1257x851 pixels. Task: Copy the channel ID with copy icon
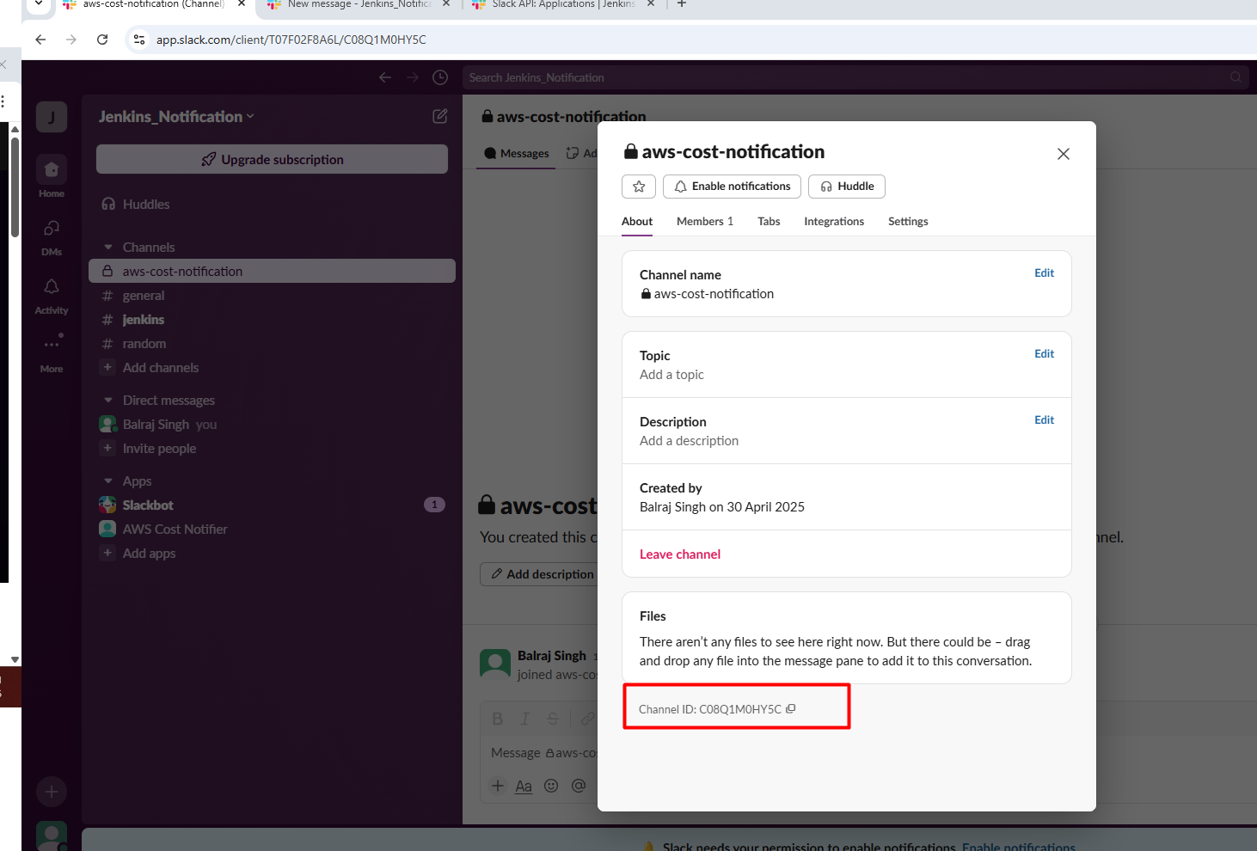tap(791, 709)
